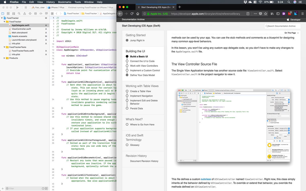Open the History menu
The height and width of the screenshot is (191, 306).
click(x=50, y=2)
